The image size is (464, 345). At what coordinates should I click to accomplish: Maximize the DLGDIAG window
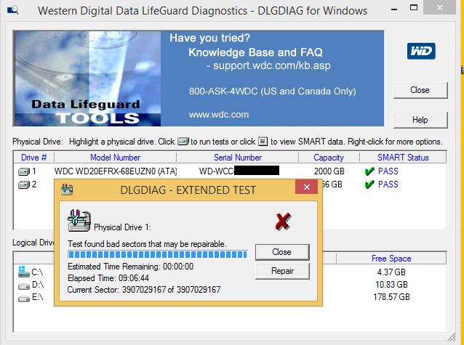[x=414, y=8]
